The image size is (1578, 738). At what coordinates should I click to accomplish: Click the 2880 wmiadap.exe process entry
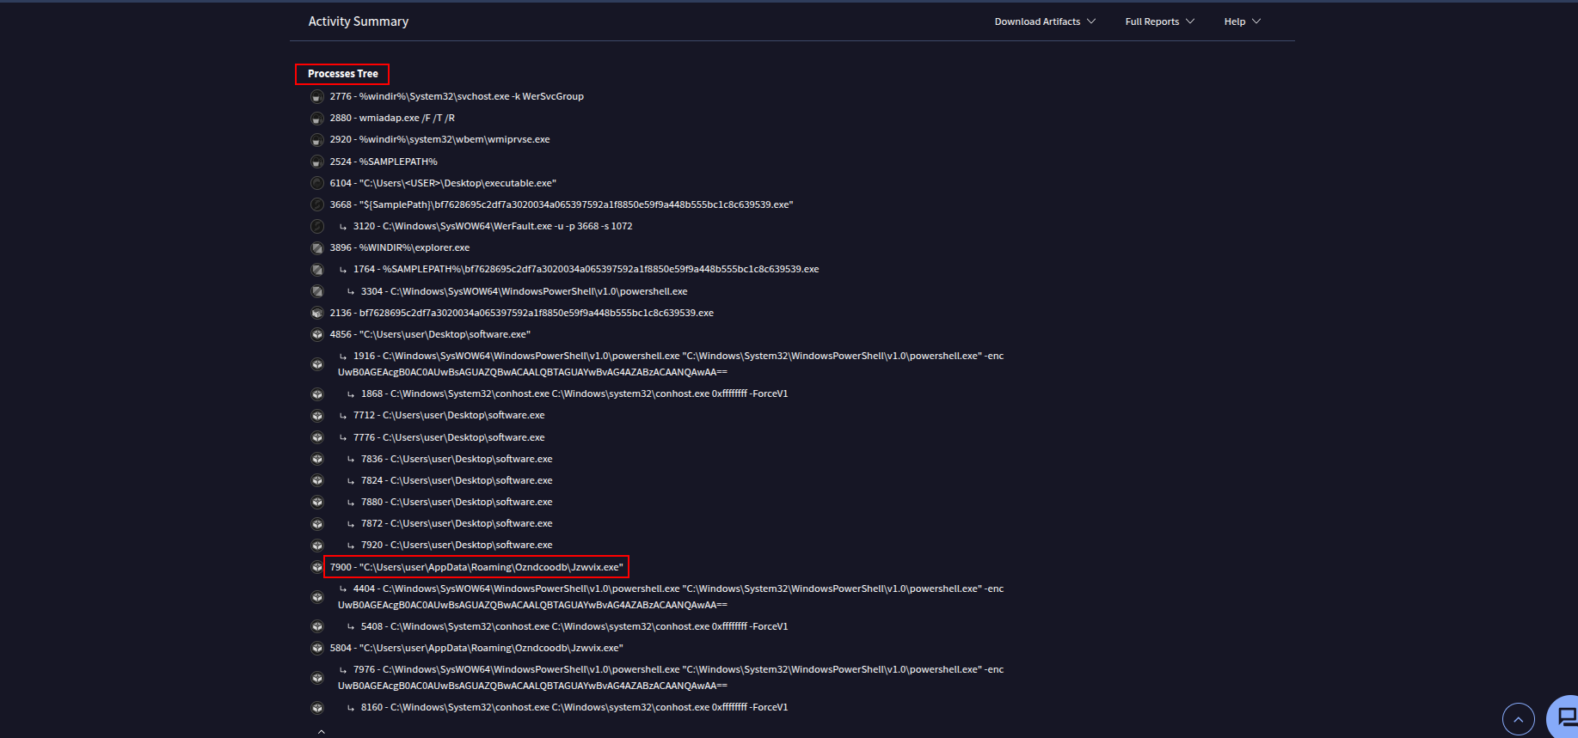click(392, 118)
